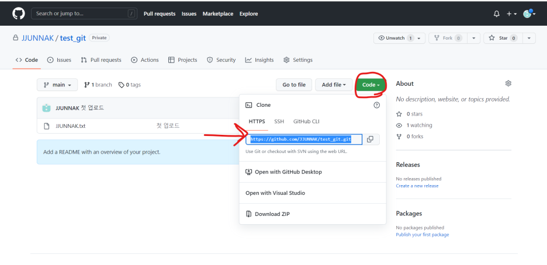Focus the Search or jump to field

pos(84,13)
